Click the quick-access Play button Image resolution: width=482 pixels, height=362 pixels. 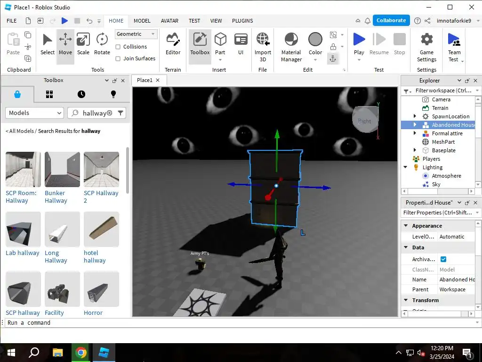click(64, 21)
